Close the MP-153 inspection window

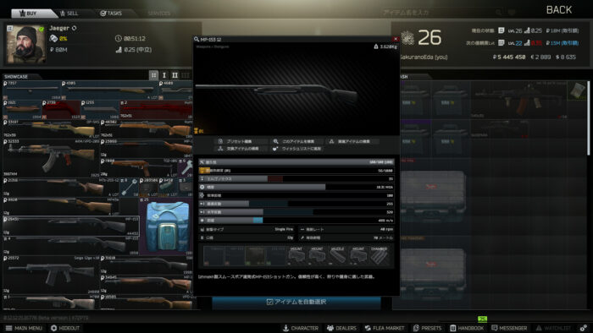point(396,39)
